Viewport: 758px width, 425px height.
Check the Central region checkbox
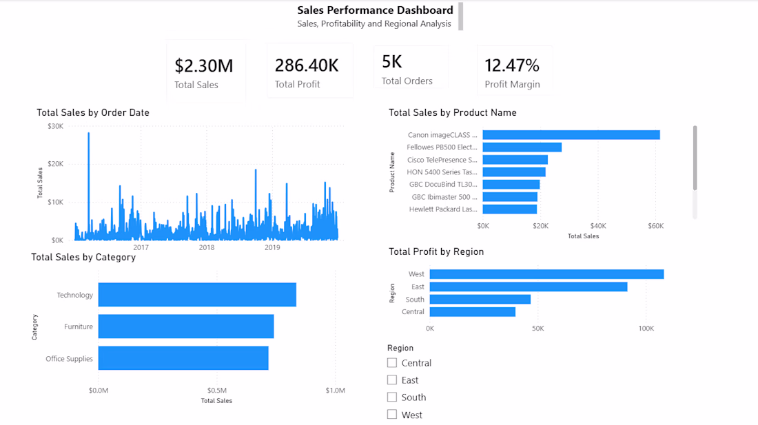392,363
